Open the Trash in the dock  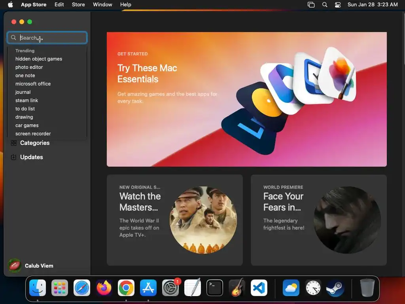[367, 288]
